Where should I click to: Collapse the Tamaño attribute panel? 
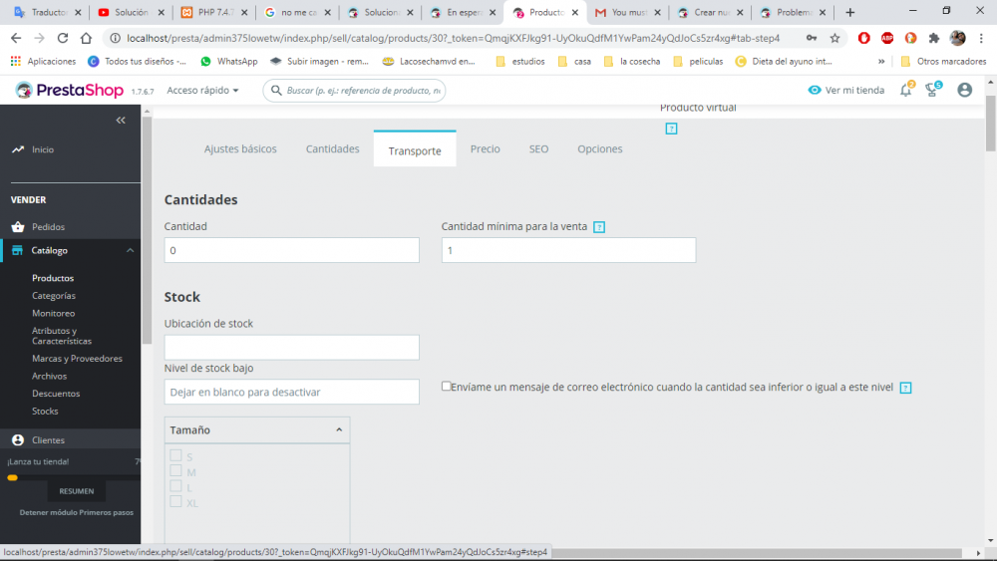tap(339, 430)
